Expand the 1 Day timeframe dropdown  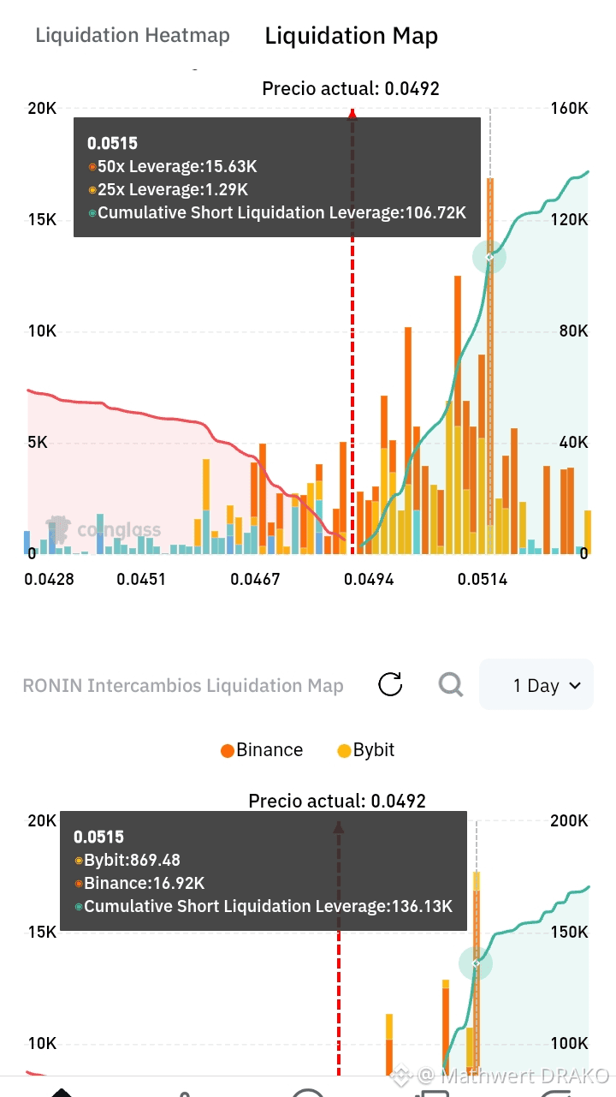[x=536, y=685]
